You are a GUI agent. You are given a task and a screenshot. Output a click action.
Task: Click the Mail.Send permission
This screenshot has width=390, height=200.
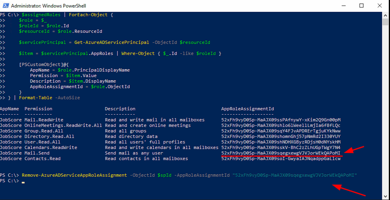coord(37,153)
